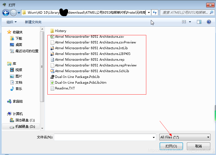
Task: Click the 打开(O) button
Action: (x=171, y=146)
